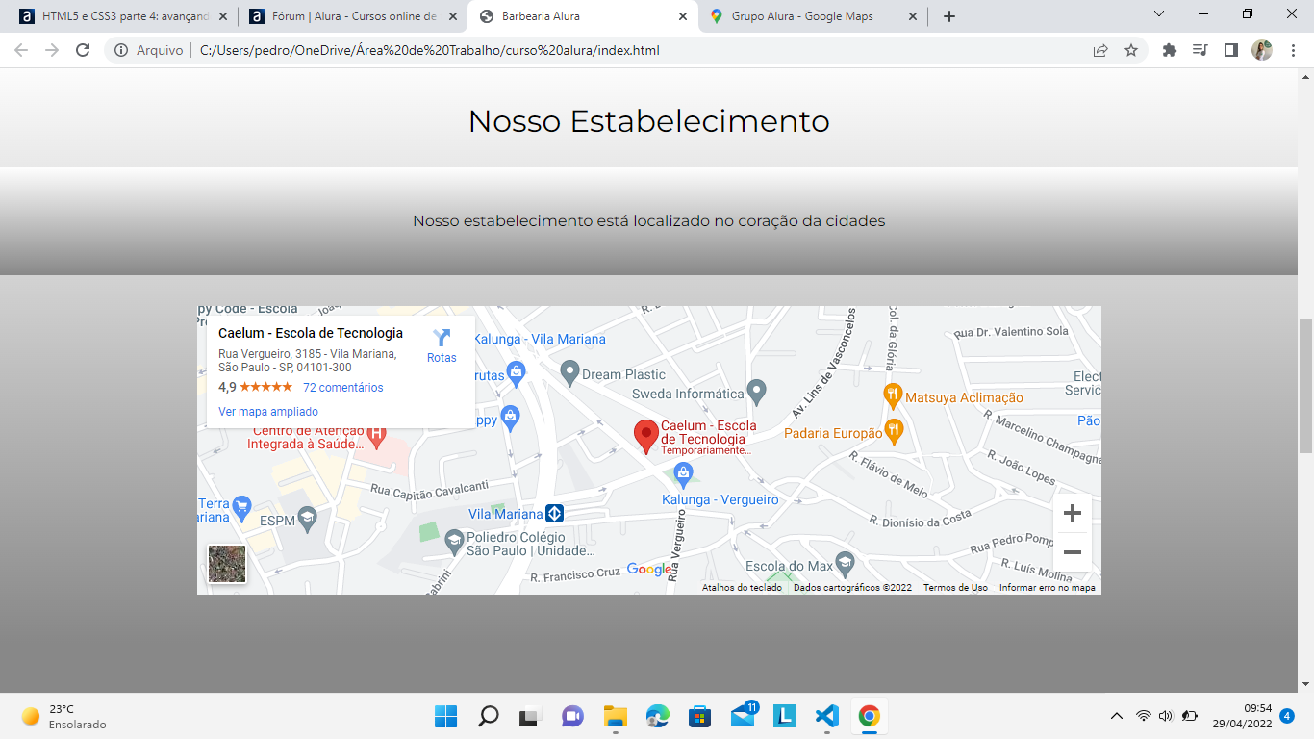
Task: Open the media control icon
Action: (1200, 50)
